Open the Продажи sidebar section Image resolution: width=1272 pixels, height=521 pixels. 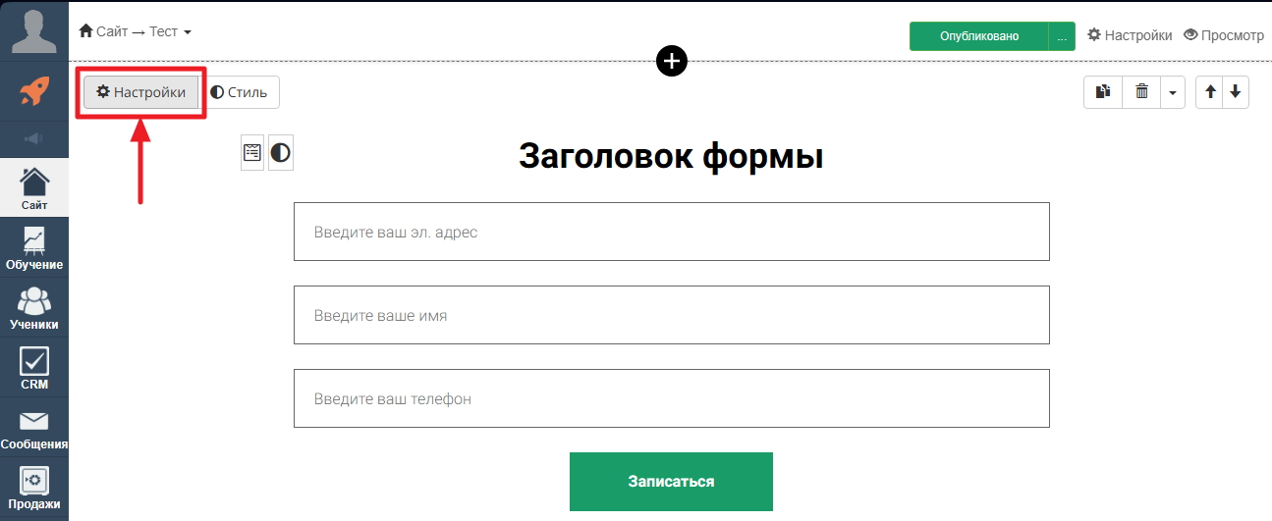click(x=34, y=489)
